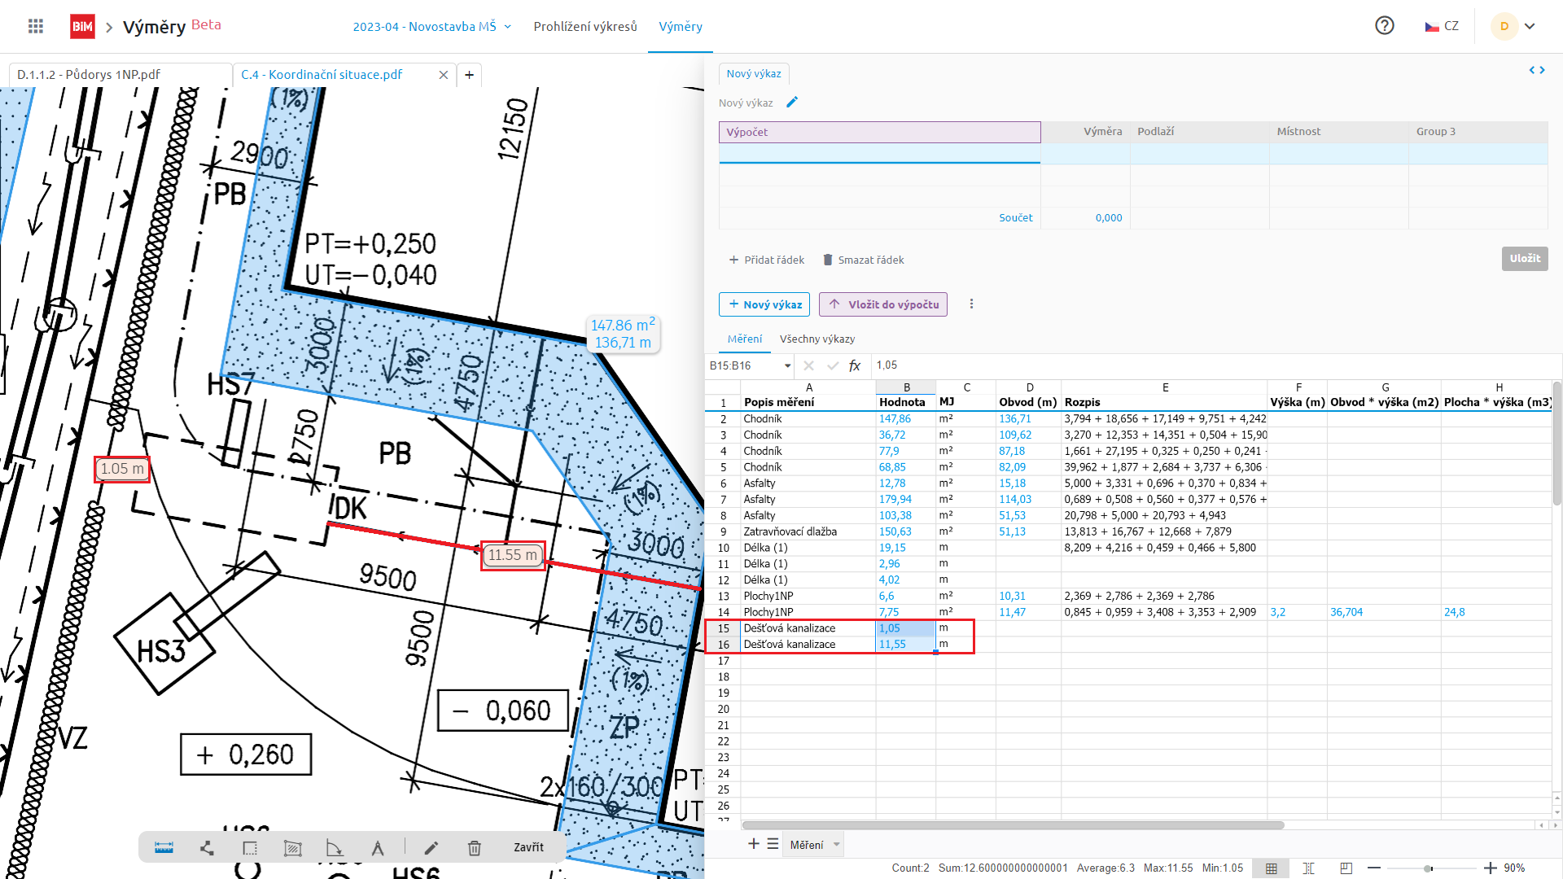Select the angle measurement tool

pos(335,848)
